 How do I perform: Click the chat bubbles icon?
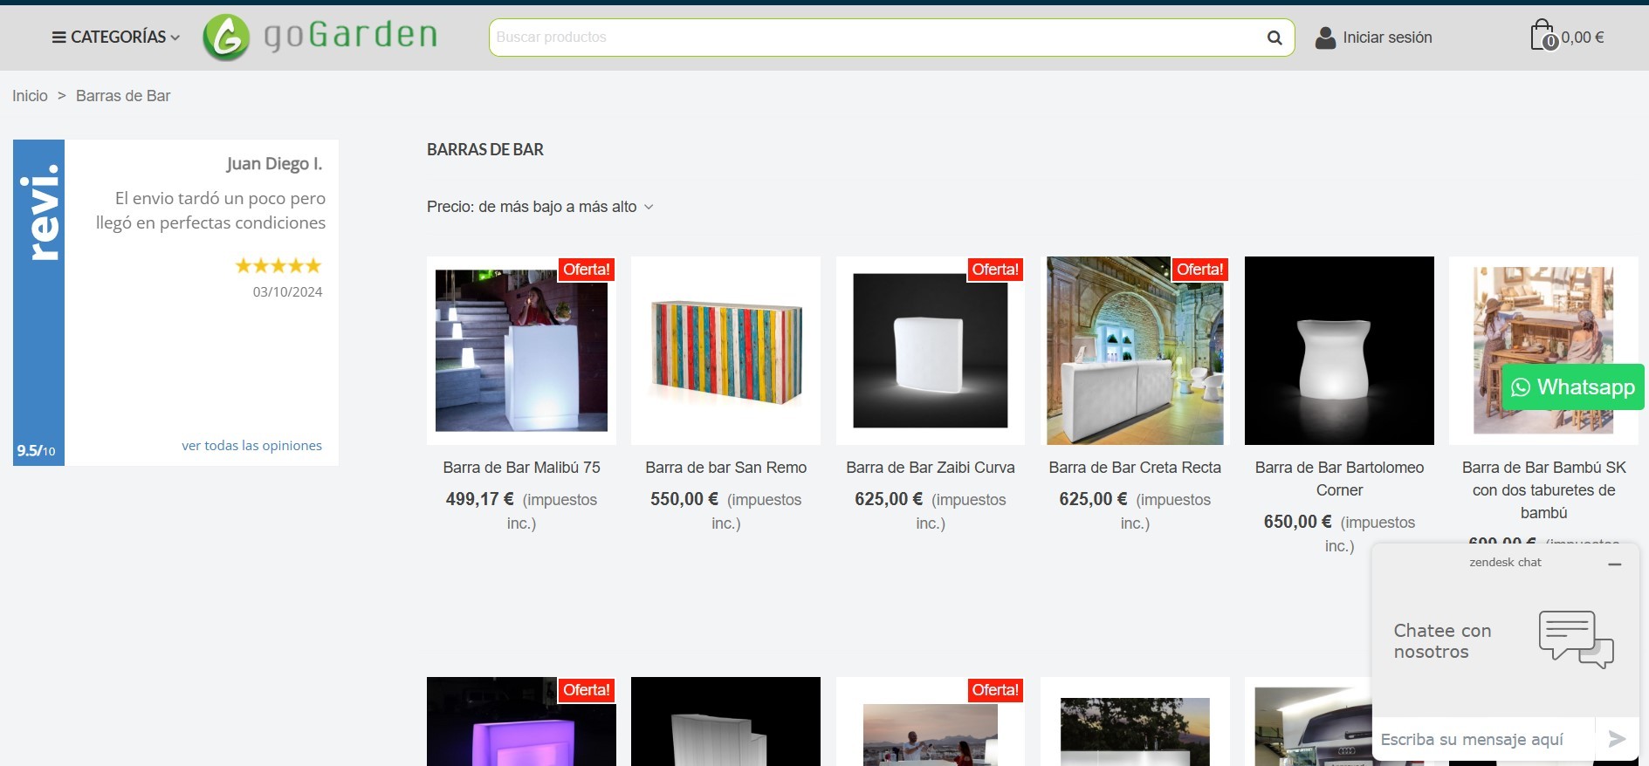1576,639
